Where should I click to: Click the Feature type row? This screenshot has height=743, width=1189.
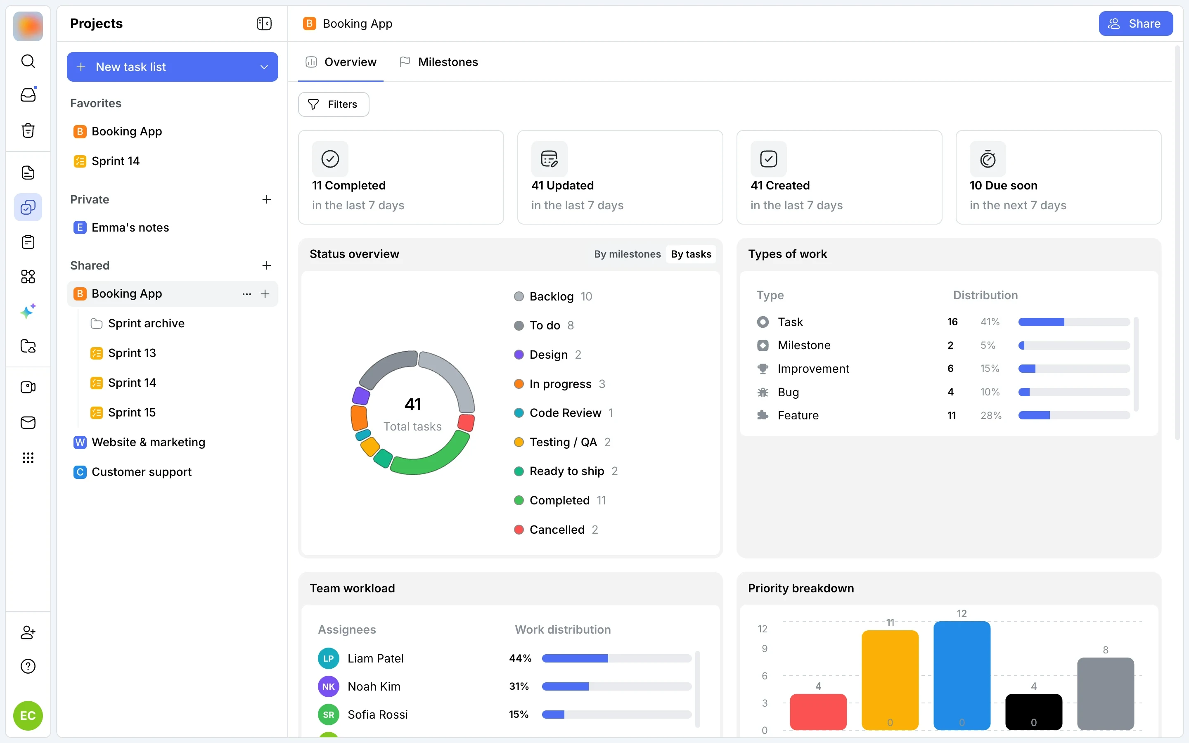pyautogui.click(x=943, y=415)
